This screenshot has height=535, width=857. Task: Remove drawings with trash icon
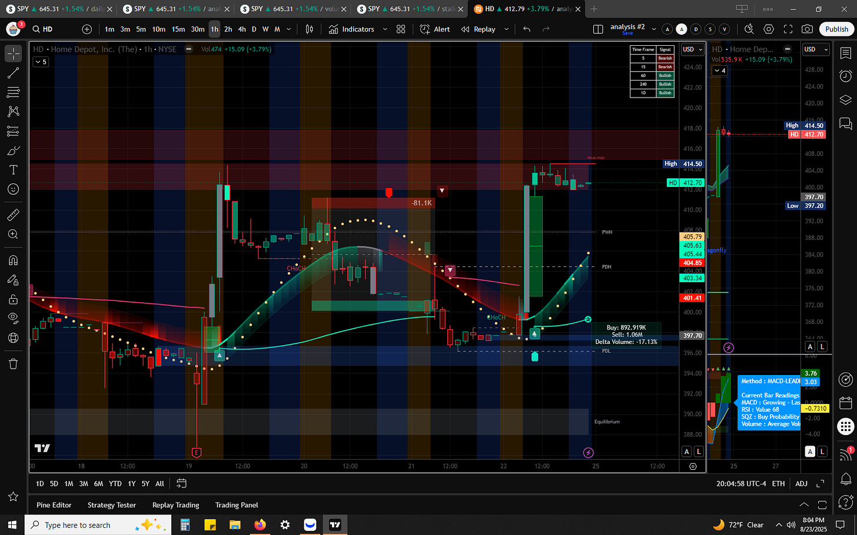click(x=13, y=364)
